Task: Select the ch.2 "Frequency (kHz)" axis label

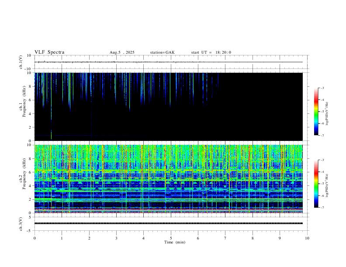Action: pyautogui.click(x=24, y=174)
